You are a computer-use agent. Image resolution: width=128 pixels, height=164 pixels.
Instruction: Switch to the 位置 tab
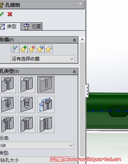tap(32, 26)
